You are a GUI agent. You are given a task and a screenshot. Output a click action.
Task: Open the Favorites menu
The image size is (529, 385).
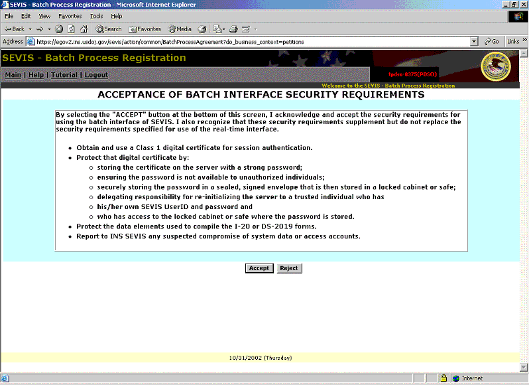[x=70, y=16]
